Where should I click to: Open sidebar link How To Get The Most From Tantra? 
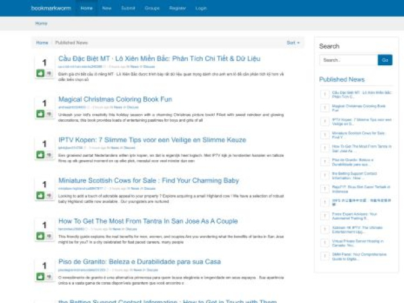[362, 148]
